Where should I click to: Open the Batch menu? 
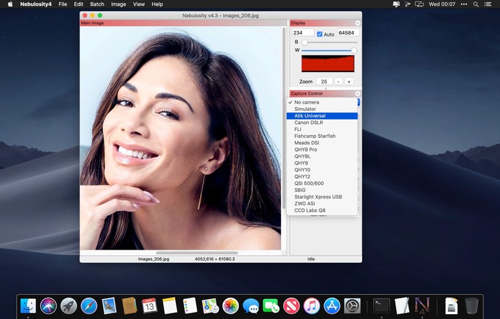tap(97, 4)
